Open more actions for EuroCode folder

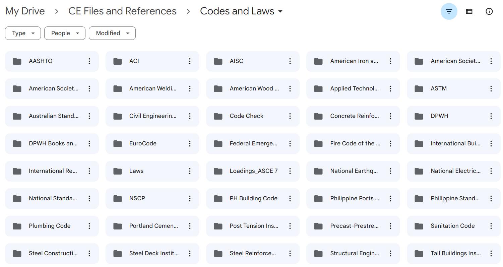[x=190, y=143]
